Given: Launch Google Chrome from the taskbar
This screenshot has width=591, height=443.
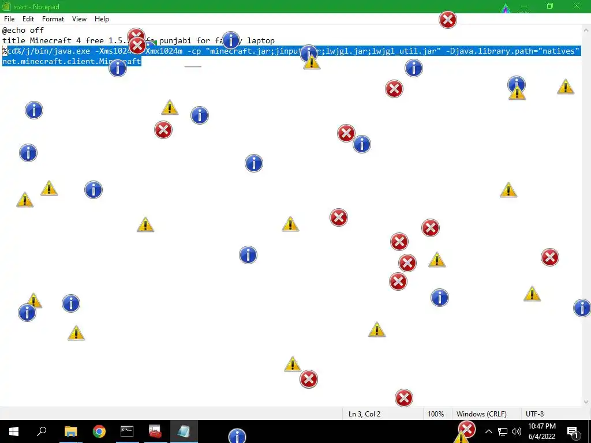Looking at the screenshot, I should pos(99,431).
